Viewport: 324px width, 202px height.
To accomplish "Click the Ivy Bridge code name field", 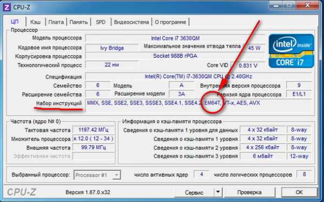I will [x=112, y=48].
